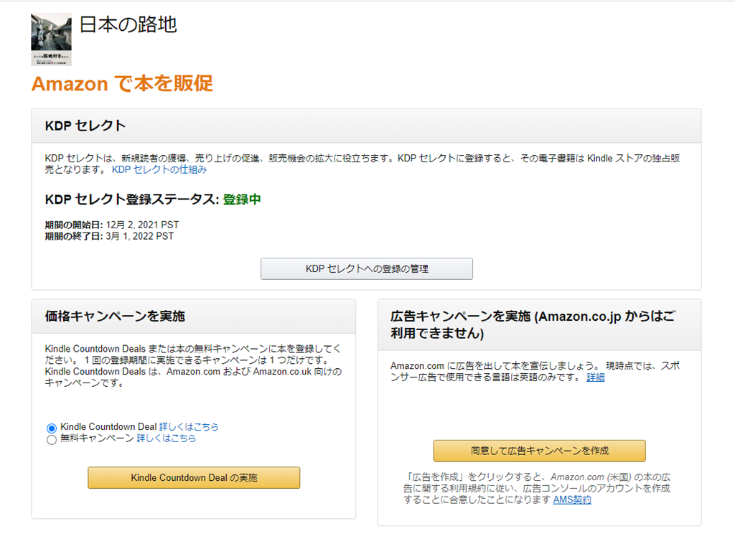Open the KDP セレクトの仕組み link
This screenshot has height=539, width=735.
tap(159, 169)
